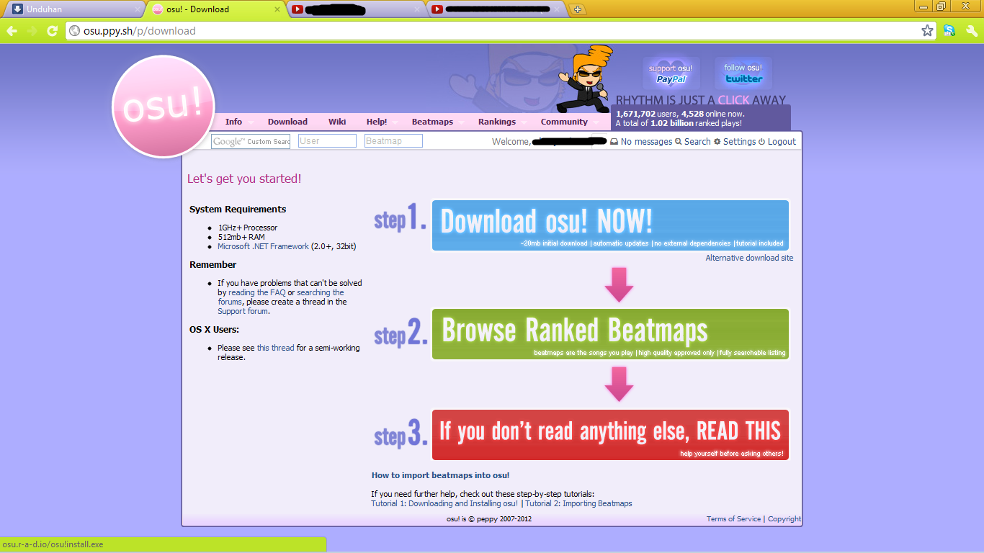Image resolution: width=984 pixels, height=553 pixels.
Task: Click the support osu! PayPal badge
Action: 671,73
